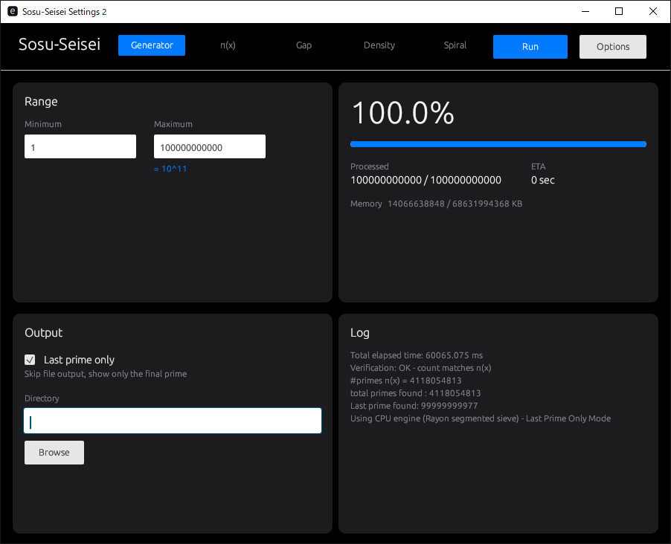671x544 pixels.
Task: Click the Directory path text field
Action: 173,421
